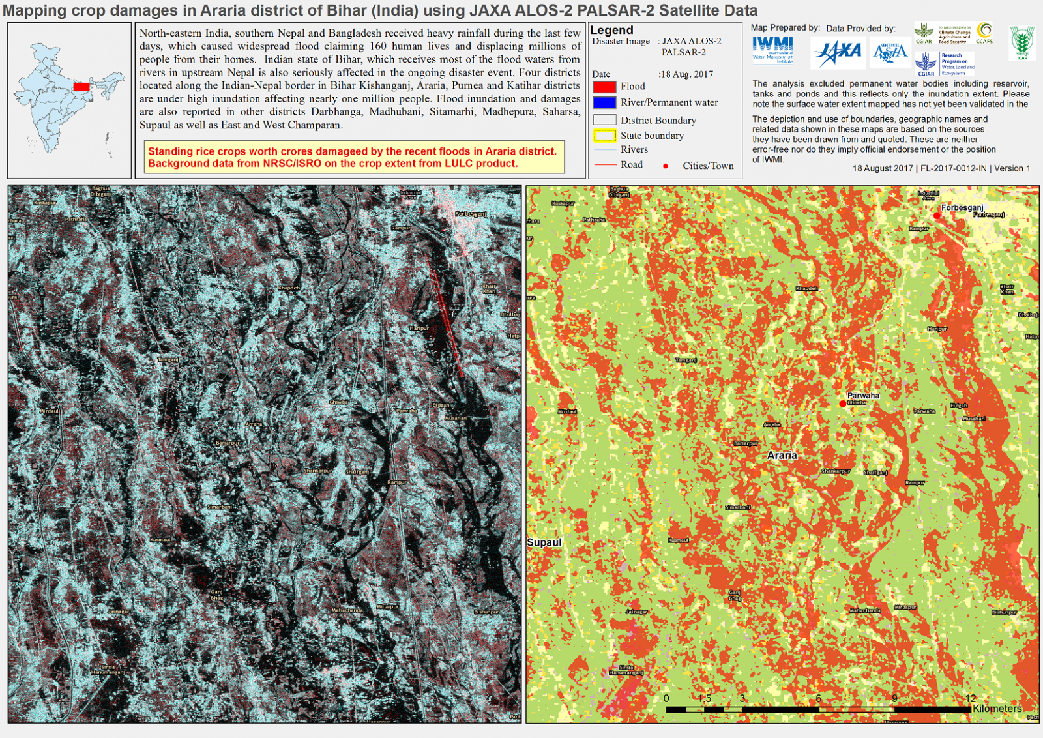Image resolution: width=1043 pixels, height=738 pixels.
Task: Click the Sentinel Asia logo
Action: pos(890,52)
